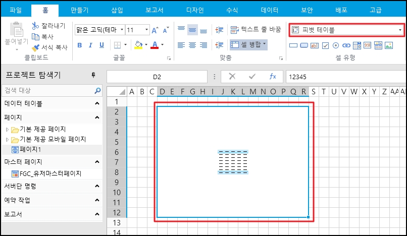Image resolution: width=407 pixels, height=236 pixels.
Task: Select the hyperlink cell type icon
Action: pyautogui.click(x=347, y=45)
